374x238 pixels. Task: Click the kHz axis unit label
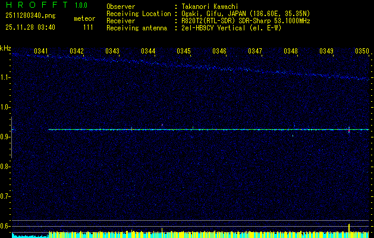(x=5, y=49)
